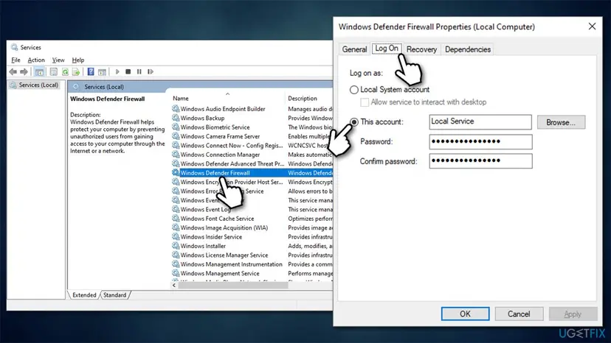Click the Apply button
This screenshot has height=343, width=611.
573,314
